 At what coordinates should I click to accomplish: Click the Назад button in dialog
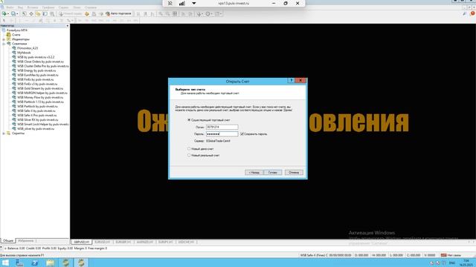[254, 172]
